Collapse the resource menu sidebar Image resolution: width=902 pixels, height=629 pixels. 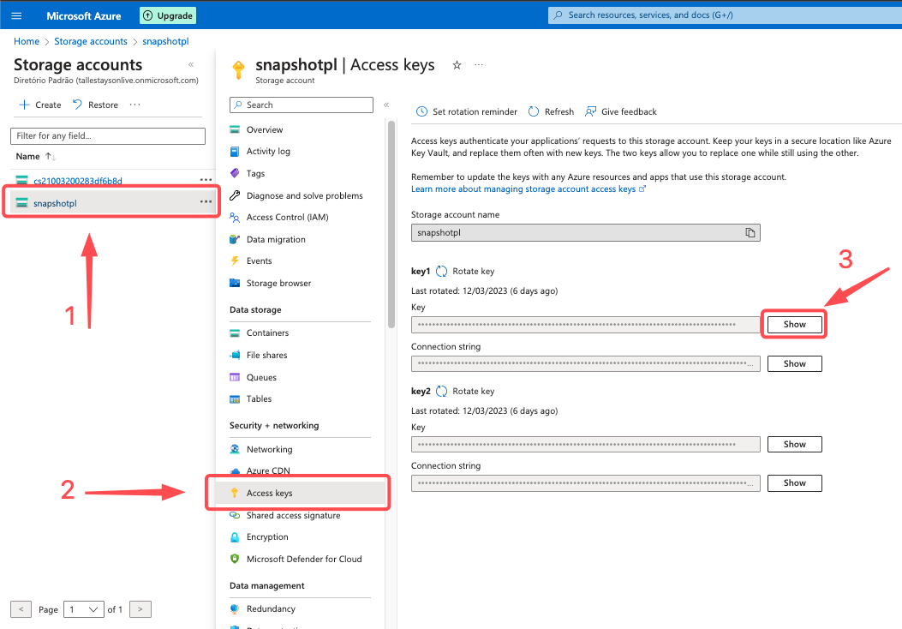(386, 105)
